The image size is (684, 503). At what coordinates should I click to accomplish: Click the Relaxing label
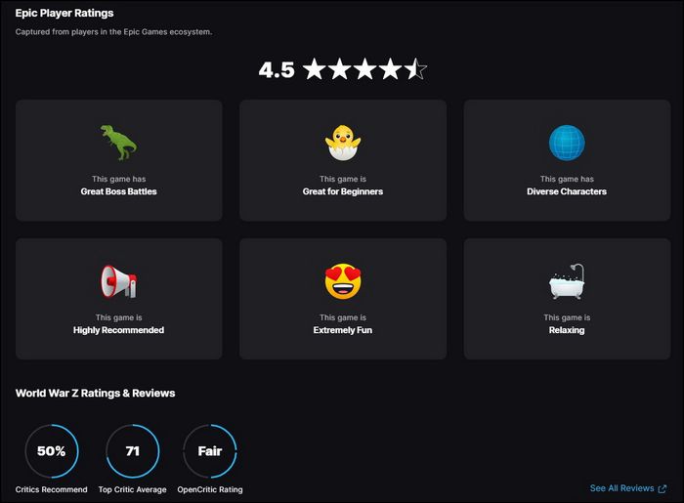coord(567,330)
